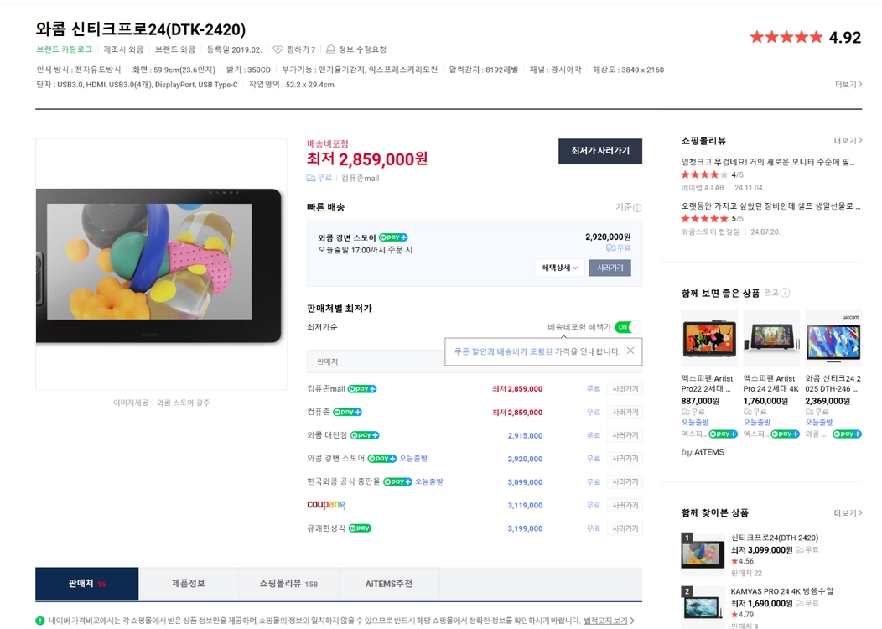Viewport: 882px width, 629px height.
Task: Switch to the 쇼핑몰리뷰 158 tab
Action: pyautogui.click(x=288, y=584)
